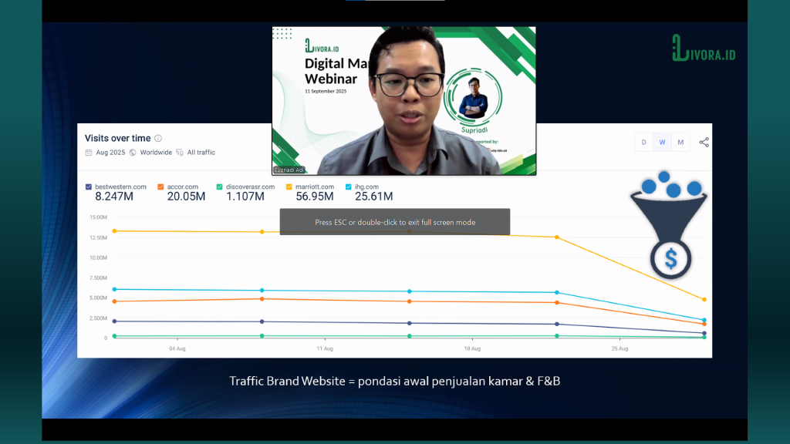Toggle the ihg.com legend checkbox
790x444 pixels.
tap(349, 187)
